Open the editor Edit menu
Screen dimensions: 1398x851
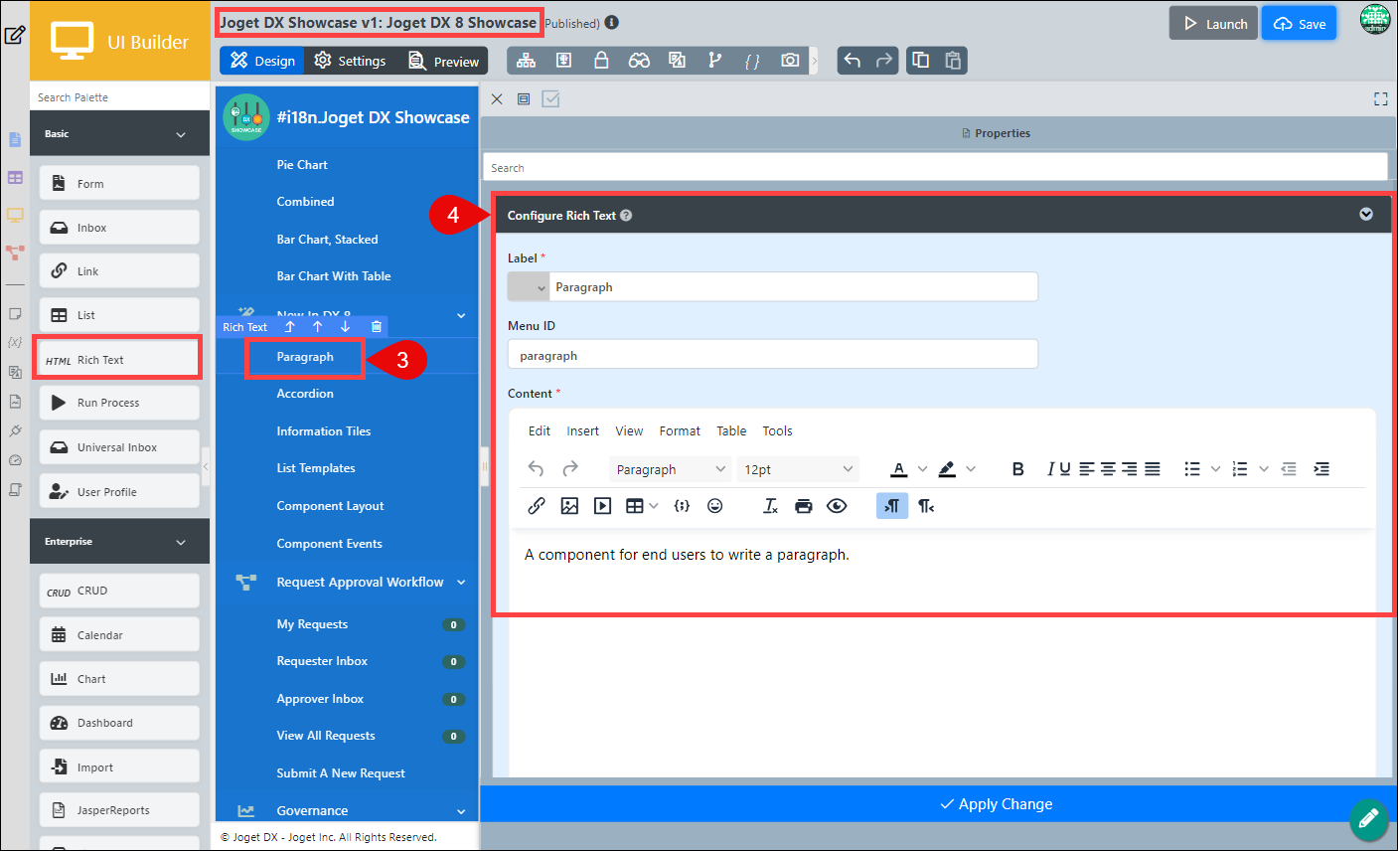click(x=540, y=430)
